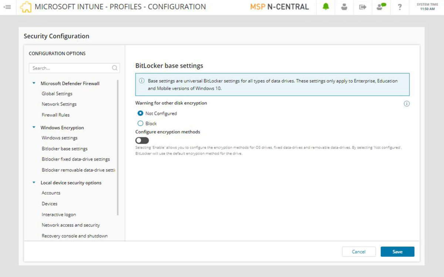
Task: Collapse the Microsoft Defender Firewall section
Action: point(34,83)
